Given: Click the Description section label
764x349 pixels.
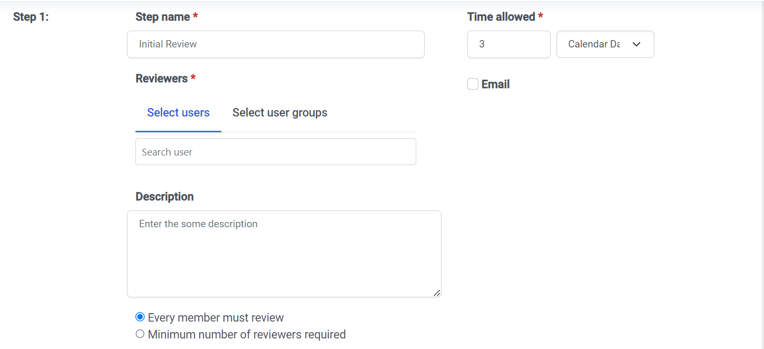Looking at the screenshot, I should click(164, 197).
